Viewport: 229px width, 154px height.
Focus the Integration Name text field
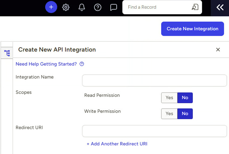[154, 81]
